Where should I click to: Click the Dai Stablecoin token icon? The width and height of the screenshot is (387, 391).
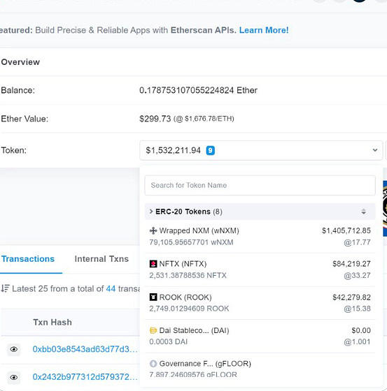[153, 330]
